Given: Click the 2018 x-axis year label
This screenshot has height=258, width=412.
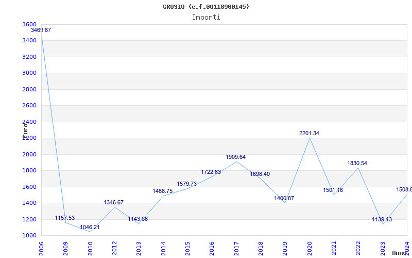Looking at the screenshot, I should [261, 249].
